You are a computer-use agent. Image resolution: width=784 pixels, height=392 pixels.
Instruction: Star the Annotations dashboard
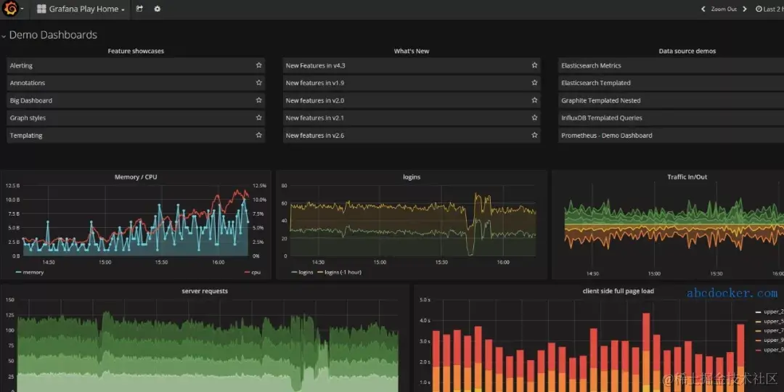point(258,83)
